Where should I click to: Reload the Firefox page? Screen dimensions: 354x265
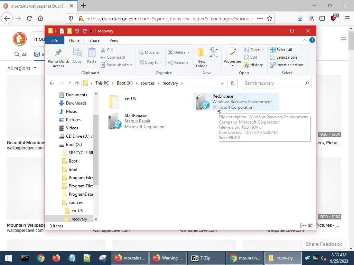(29, 18)
